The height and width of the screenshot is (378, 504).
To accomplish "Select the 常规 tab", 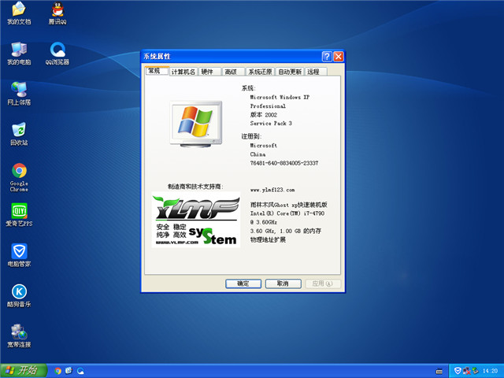I will 156,71.
